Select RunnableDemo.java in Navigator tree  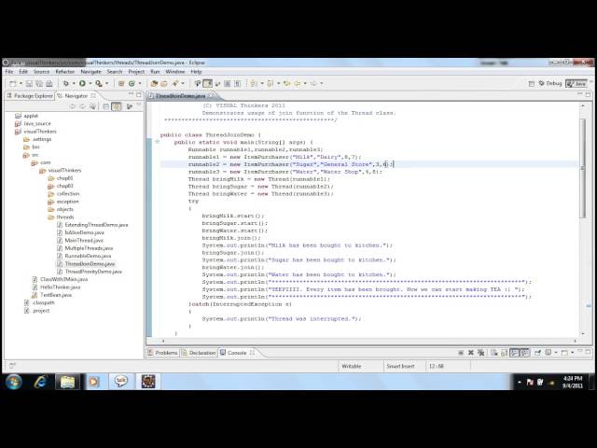point(88,256)
